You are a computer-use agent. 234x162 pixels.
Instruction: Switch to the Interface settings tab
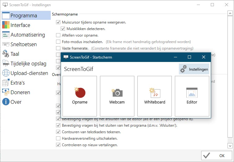coord(26,25)
